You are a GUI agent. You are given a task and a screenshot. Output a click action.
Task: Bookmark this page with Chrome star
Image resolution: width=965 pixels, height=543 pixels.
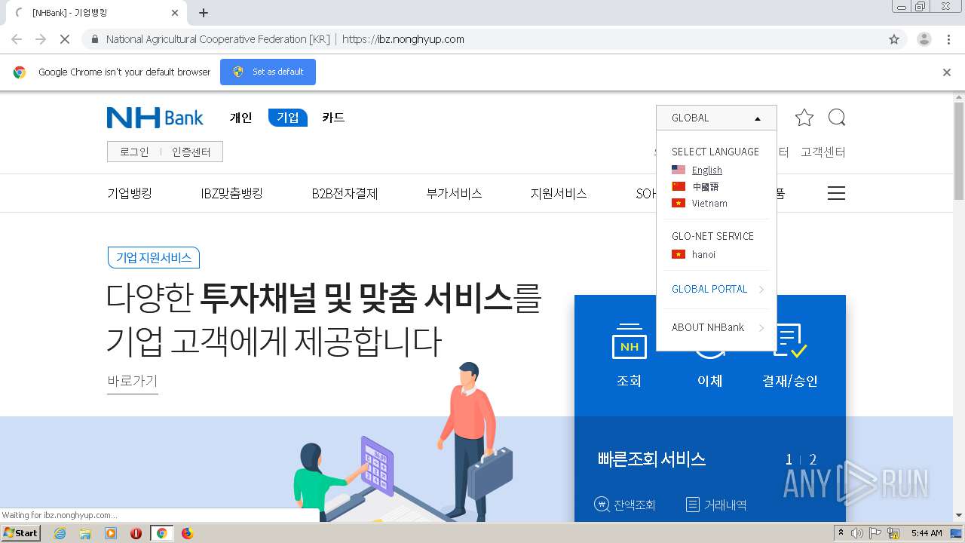tap(894, 39)
